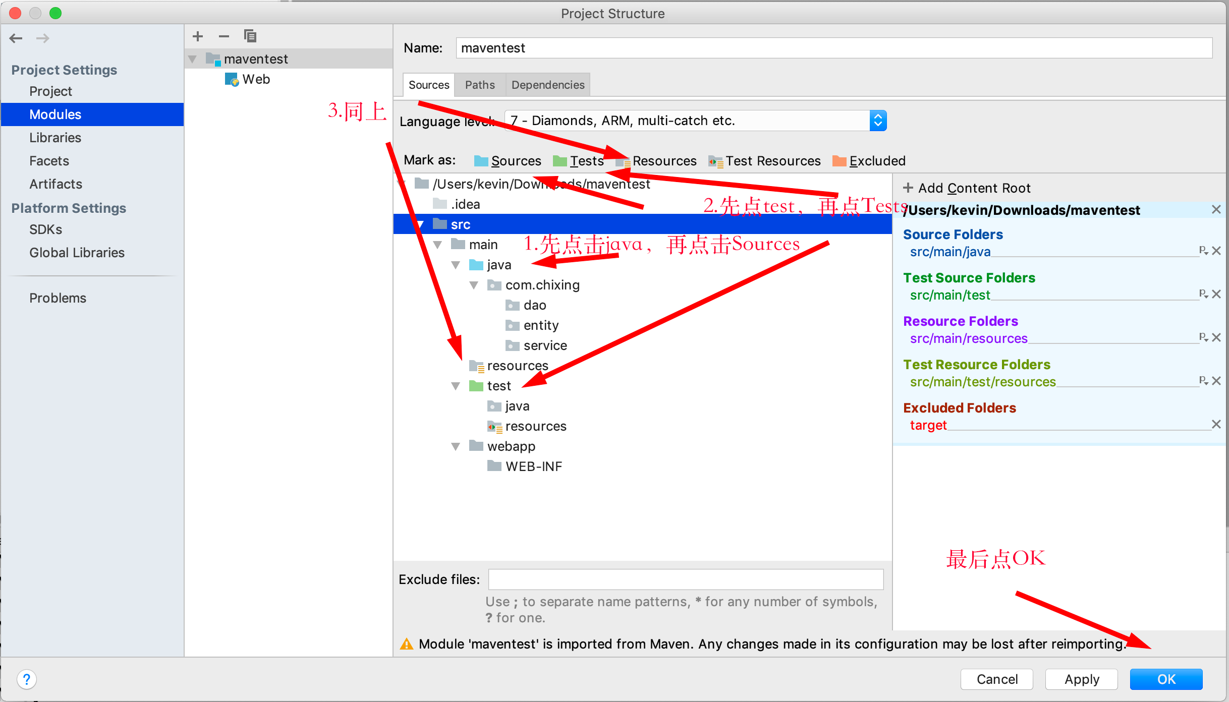Image resolution: width=1229 pixels, height=702 pixels.
Task: Click the remove module minus icon
Action: (x=224, y=36)
